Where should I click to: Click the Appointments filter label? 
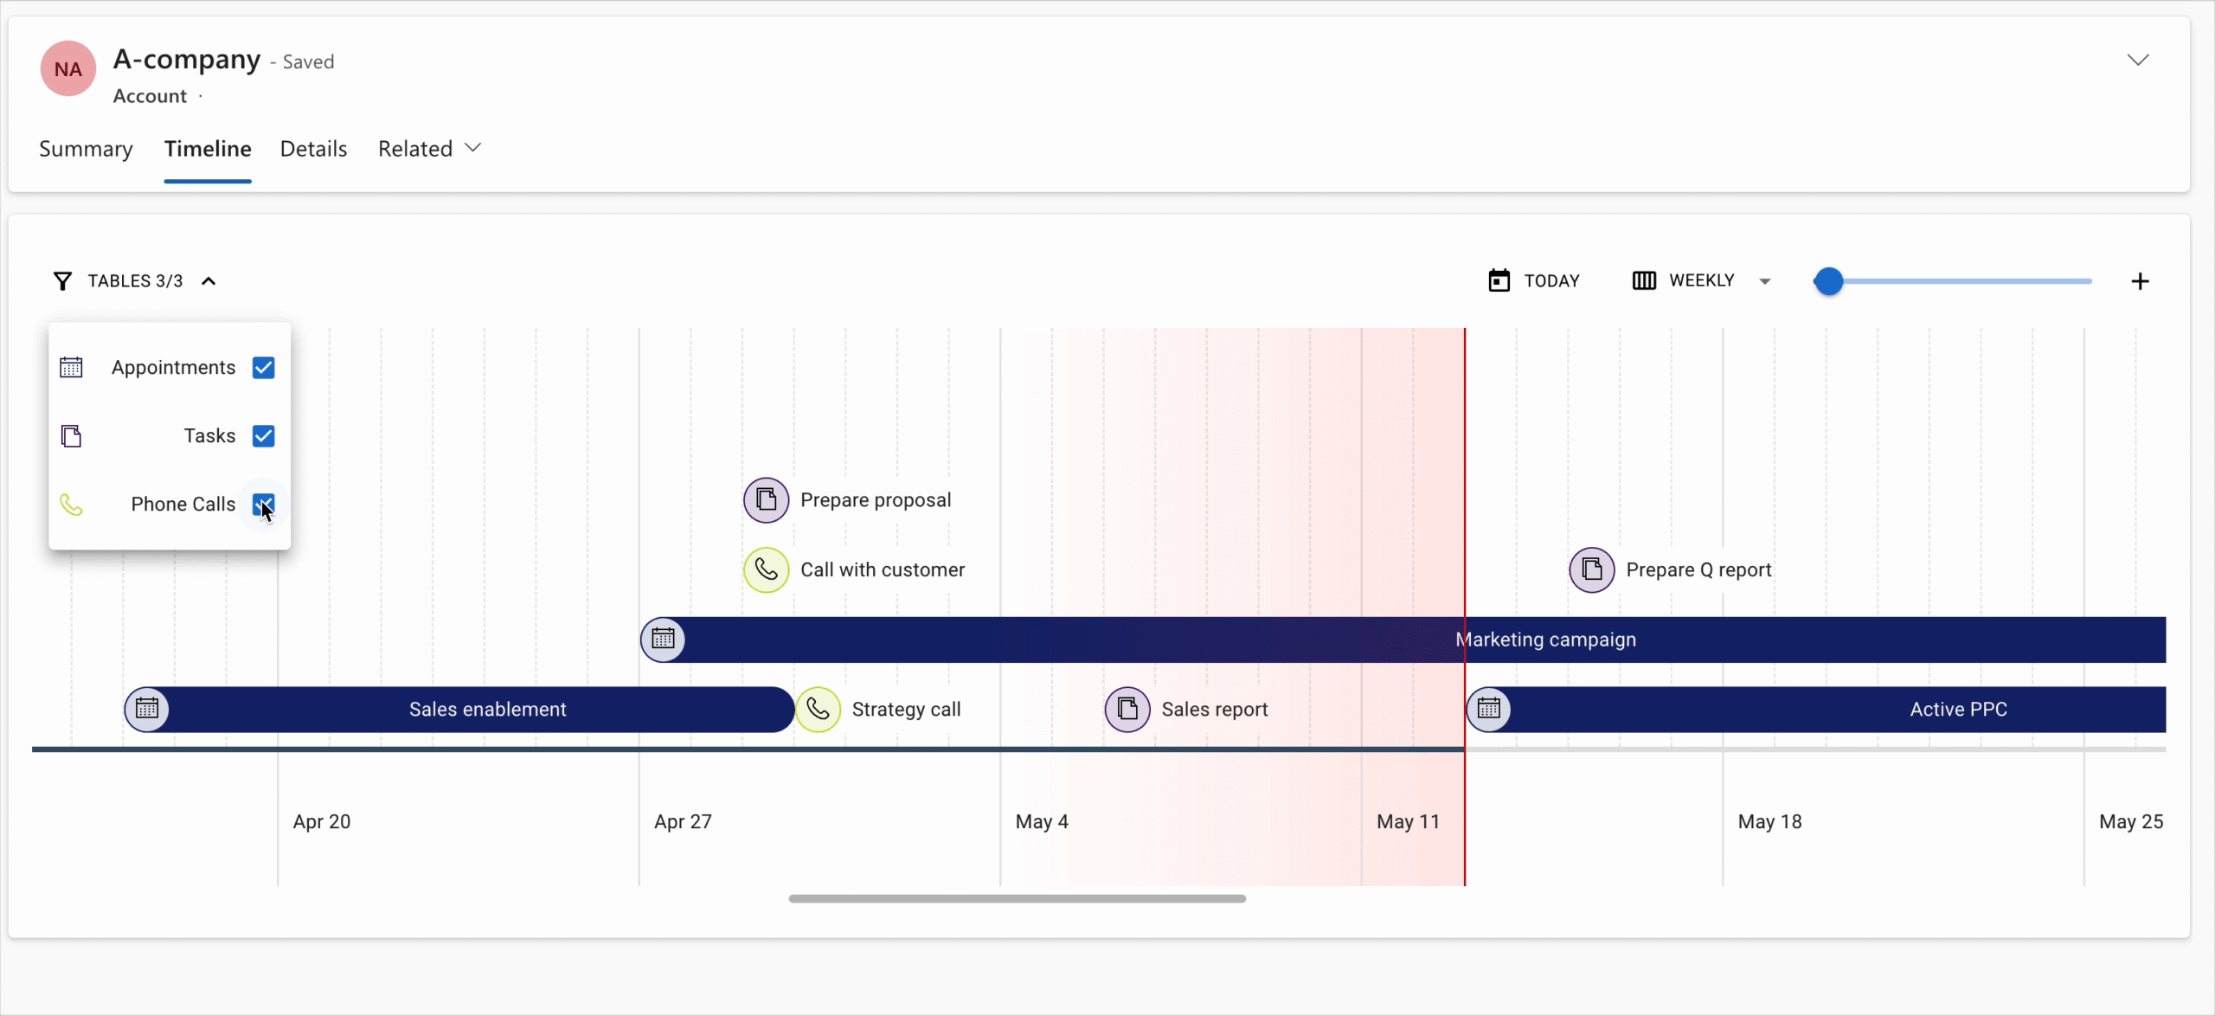pyautogui.click(x=173, y=367)
